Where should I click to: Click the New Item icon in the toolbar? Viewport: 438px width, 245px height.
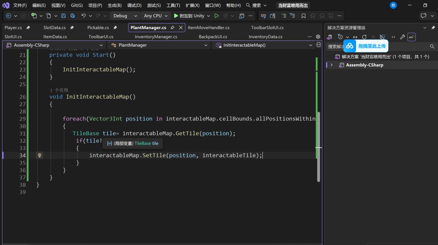tap(34, 16)
